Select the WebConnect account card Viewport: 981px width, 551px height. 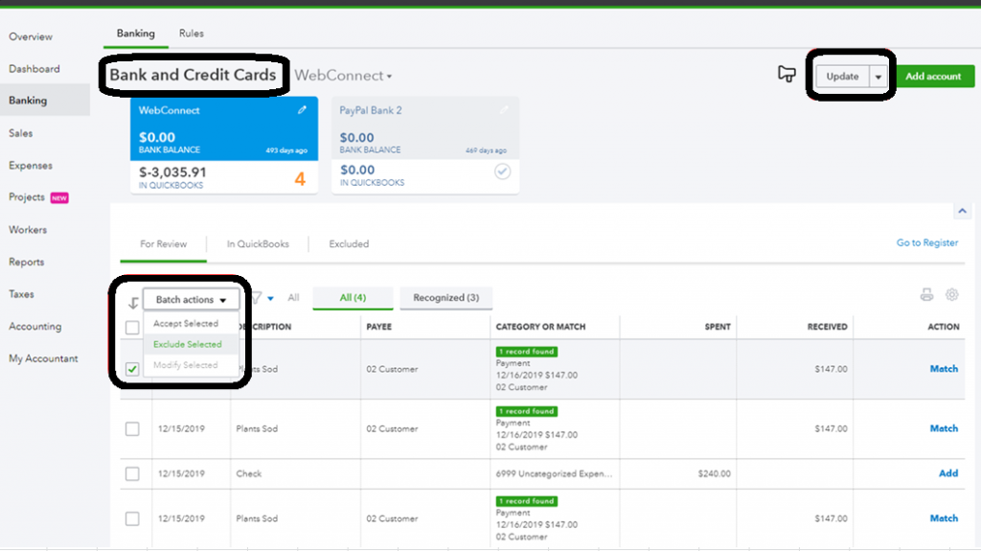click(x=224, y=146)
